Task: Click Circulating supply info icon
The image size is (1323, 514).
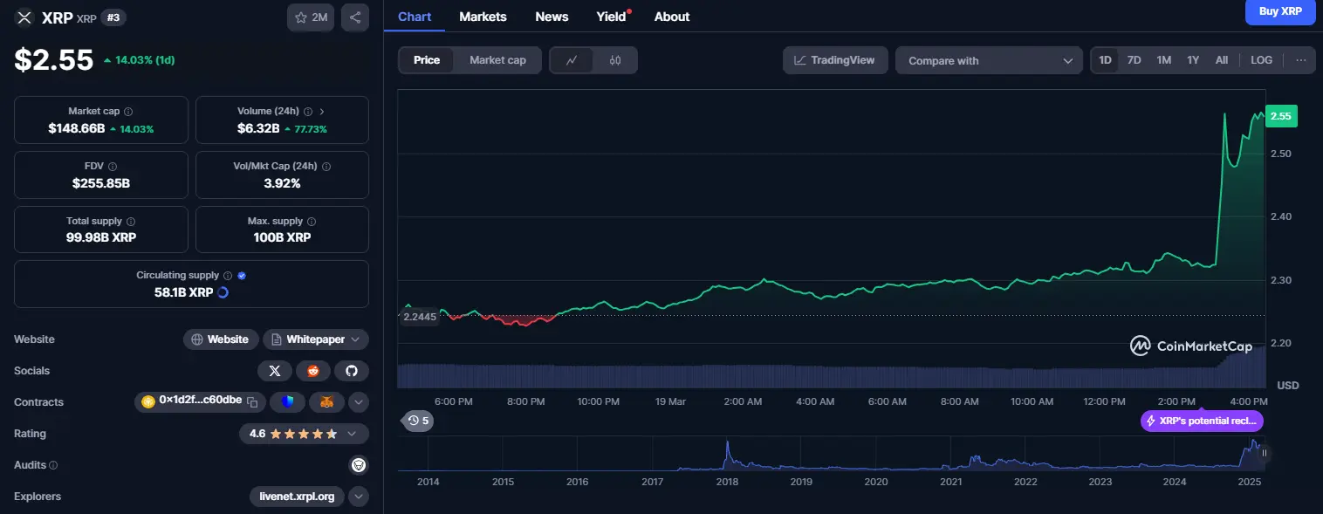Action: pyautogui.click(x=228, y=276)
